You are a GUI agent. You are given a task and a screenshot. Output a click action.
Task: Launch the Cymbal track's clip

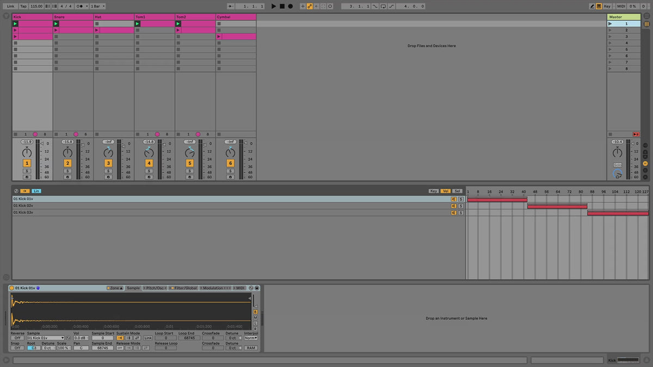tap(219, 36)
